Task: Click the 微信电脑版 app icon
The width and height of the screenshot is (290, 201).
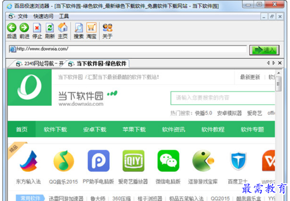Action: pyautogui.click(x=168, y=161)
